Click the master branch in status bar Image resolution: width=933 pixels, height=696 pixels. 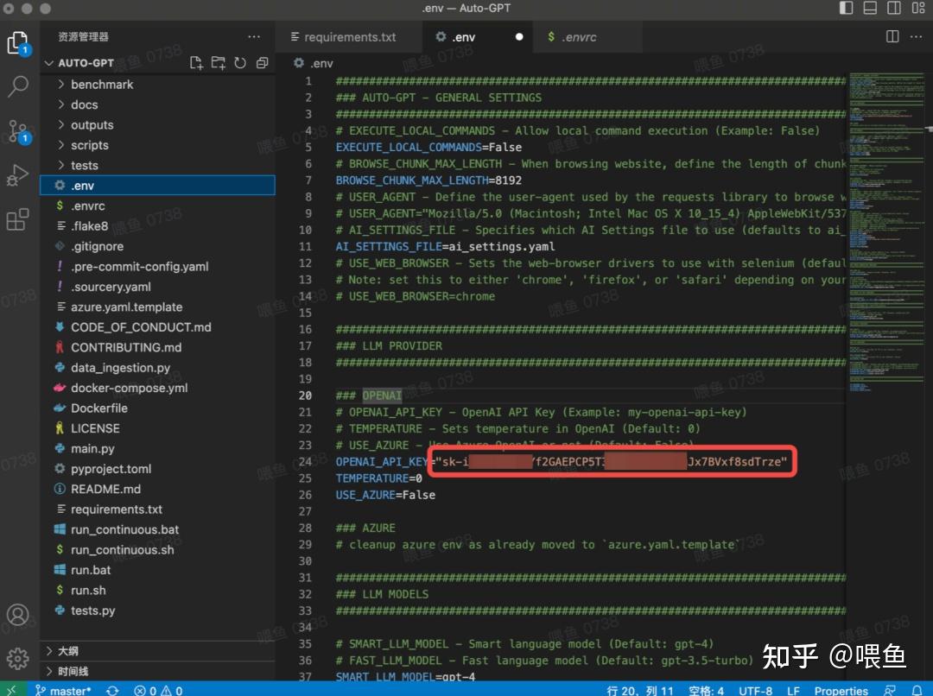point(63,690)
